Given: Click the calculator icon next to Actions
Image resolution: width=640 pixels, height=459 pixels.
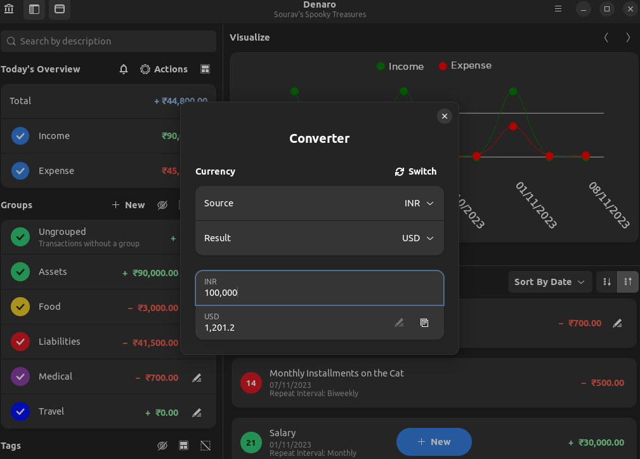Looking at the screenshot, I should coord(204,69).
